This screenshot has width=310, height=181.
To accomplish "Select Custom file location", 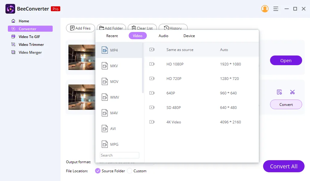I will tap(130, 171).
